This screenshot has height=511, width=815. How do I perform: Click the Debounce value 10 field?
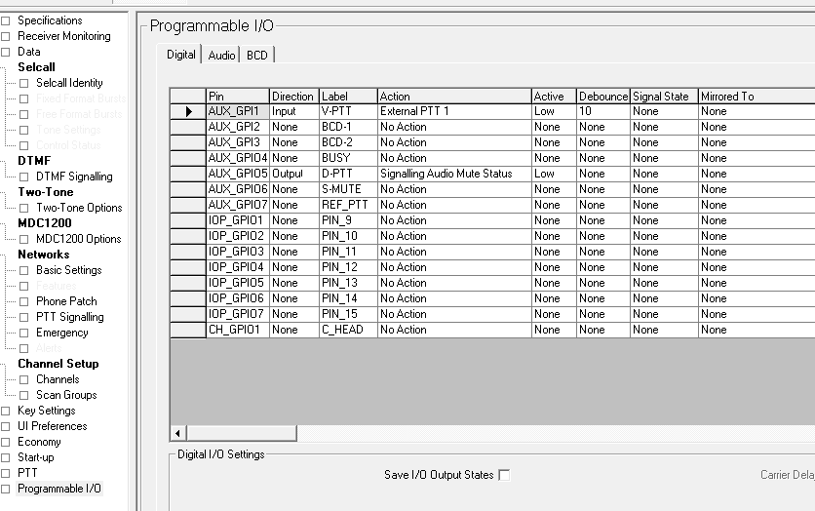pos(602,111)
